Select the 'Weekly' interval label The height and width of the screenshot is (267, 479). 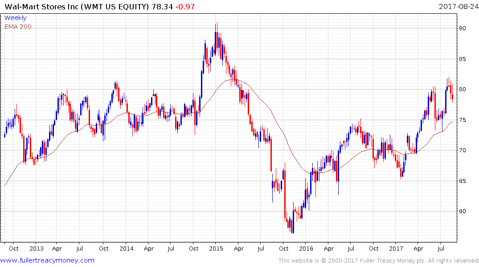(15, 18)
